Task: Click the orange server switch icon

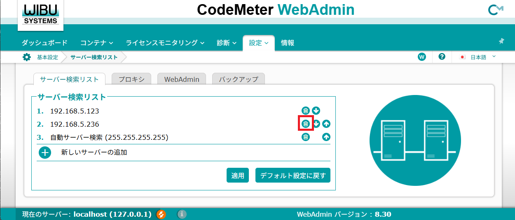Action: tap(161, 214)
